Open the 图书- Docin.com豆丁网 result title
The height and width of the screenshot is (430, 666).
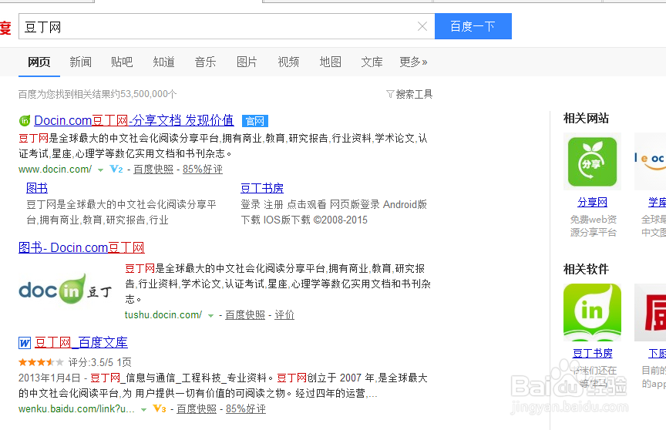click(82, 247)
